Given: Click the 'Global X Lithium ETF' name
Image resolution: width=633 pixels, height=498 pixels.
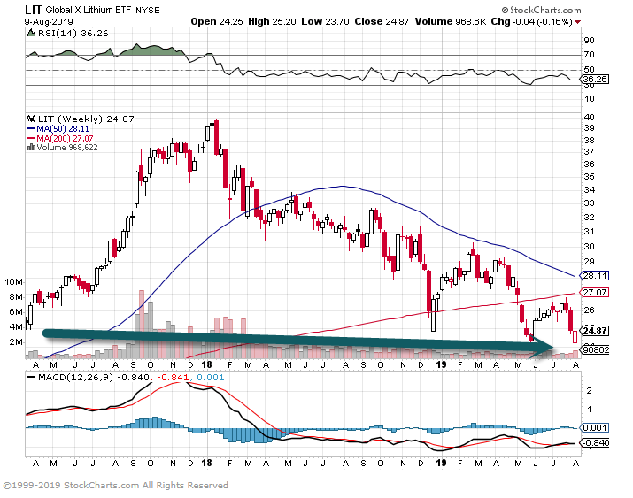Looking at the screenshot, I should 89,10.
